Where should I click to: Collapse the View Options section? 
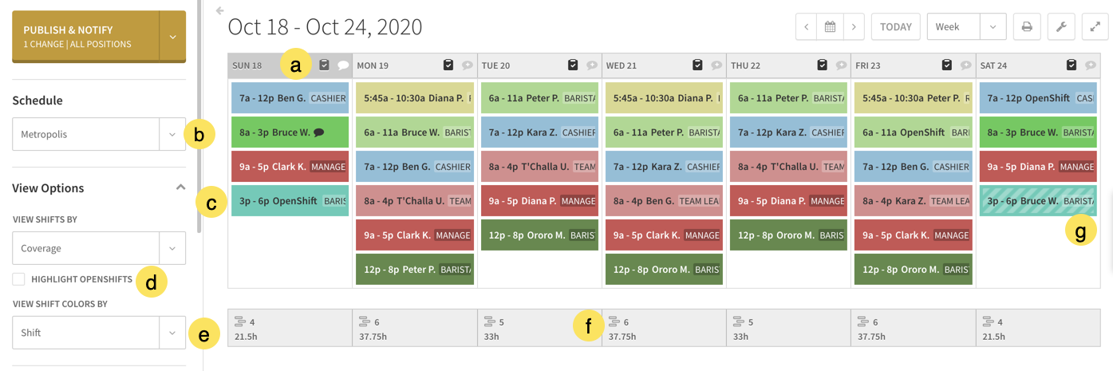click(180, 187)
